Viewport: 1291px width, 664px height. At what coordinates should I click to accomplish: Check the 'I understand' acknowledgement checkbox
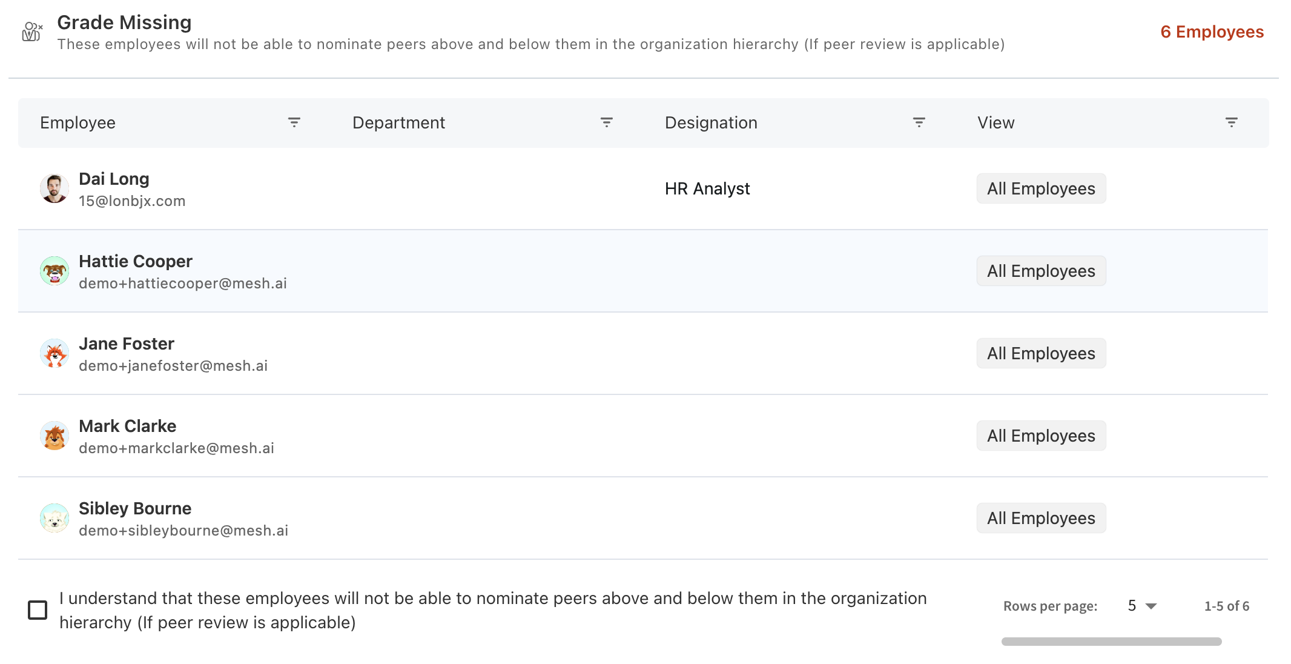tap(38, 610)
